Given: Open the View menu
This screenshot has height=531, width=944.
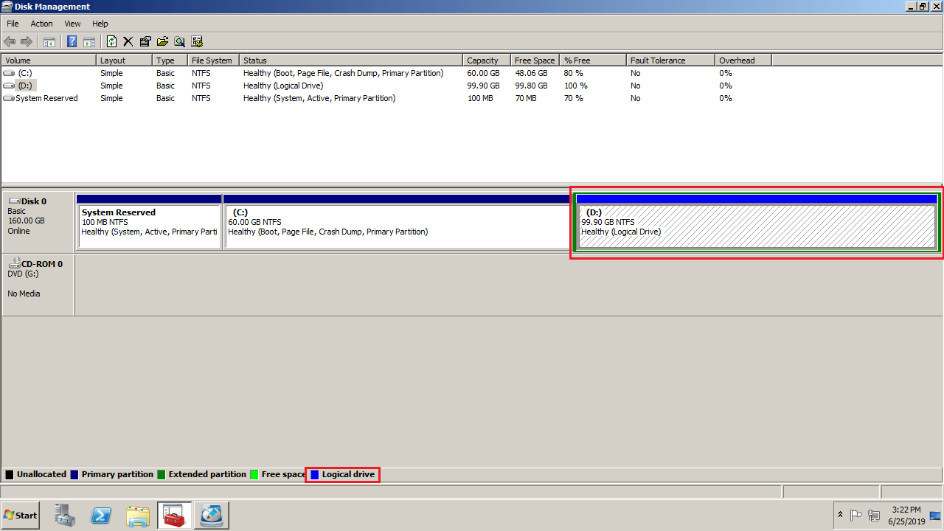Looking at the screenshot, I should [72, 24].
